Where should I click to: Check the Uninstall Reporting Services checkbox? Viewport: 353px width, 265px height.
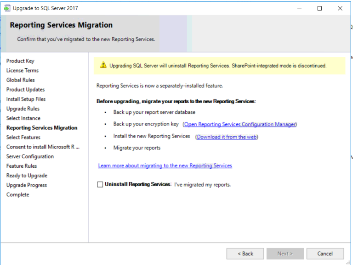click(100, 185)
